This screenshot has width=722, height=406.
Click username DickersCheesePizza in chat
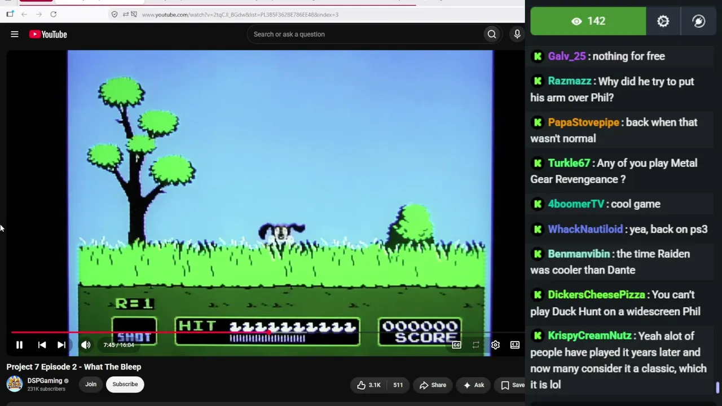(596, 295)
